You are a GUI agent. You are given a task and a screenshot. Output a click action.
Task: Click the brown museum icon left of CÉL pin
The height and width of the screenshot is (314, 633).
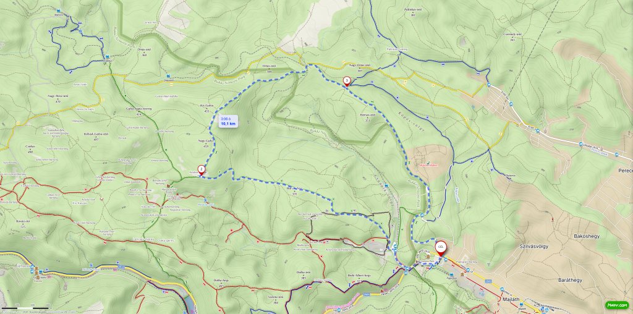click(428, 257)
